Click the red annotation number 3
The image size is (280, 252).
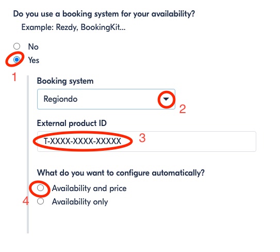click(142, 138)
